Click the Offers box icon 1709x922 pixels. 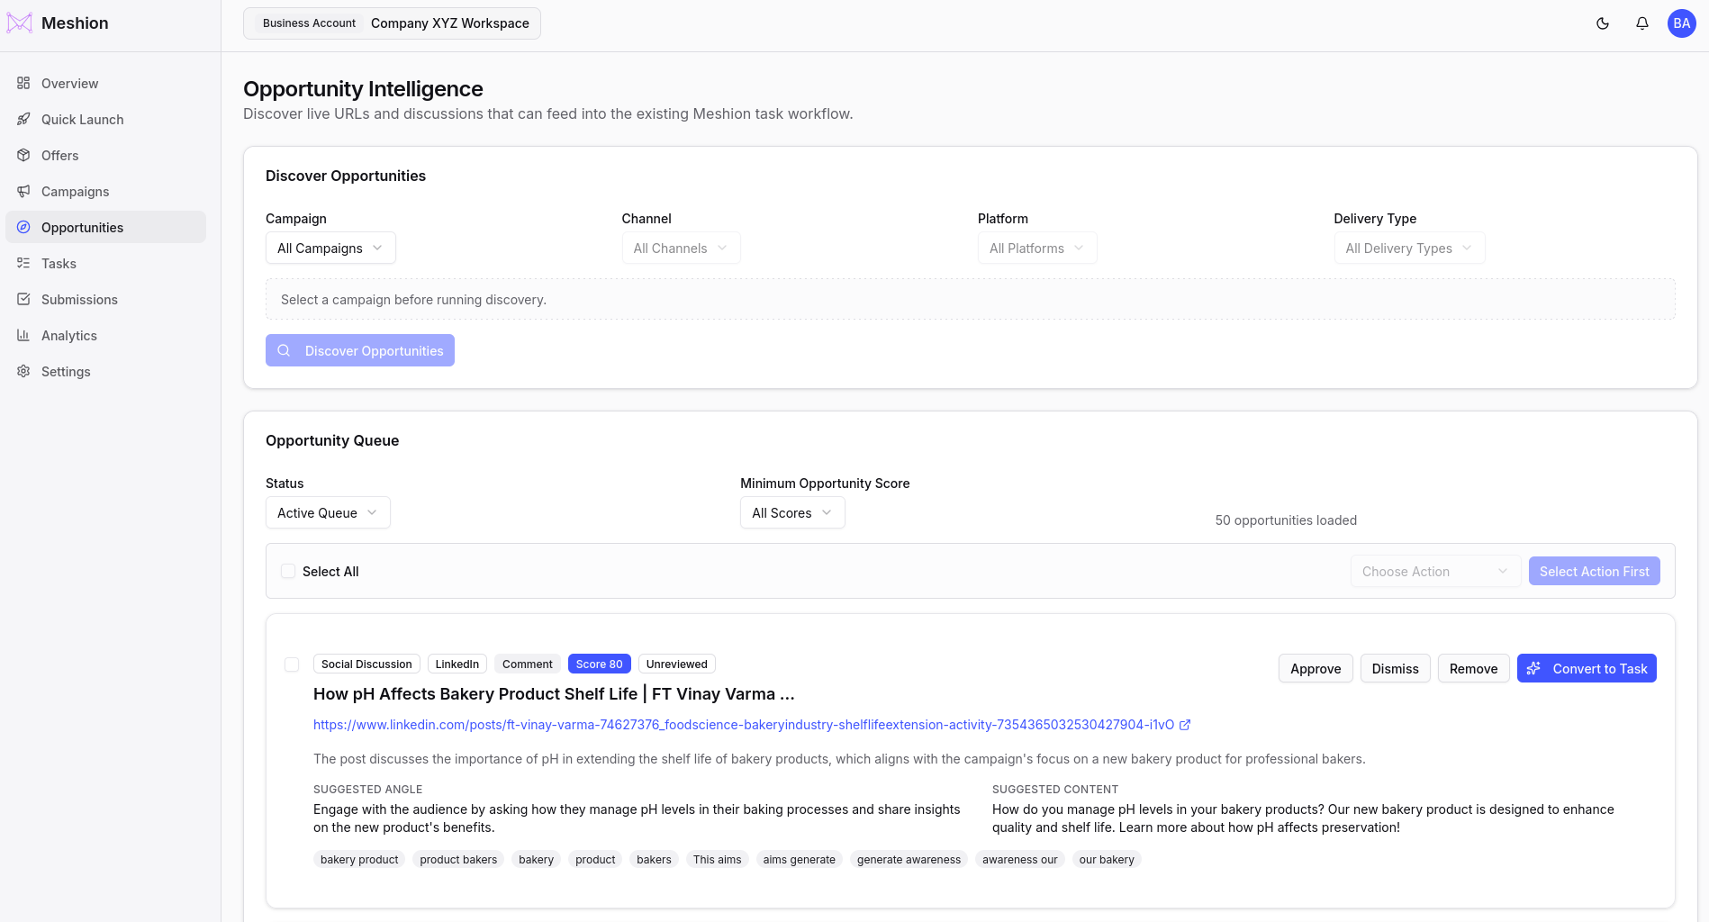[23, 155]
